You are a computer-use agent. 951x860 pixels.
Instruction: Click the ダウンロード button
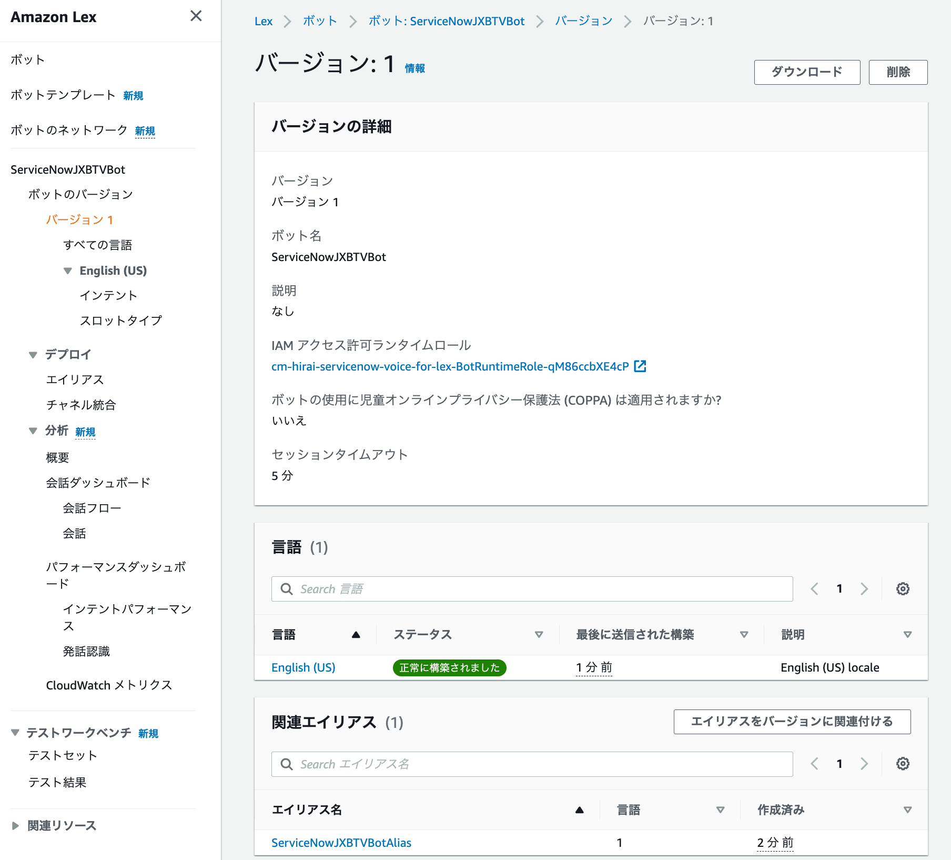click(807, 72)
